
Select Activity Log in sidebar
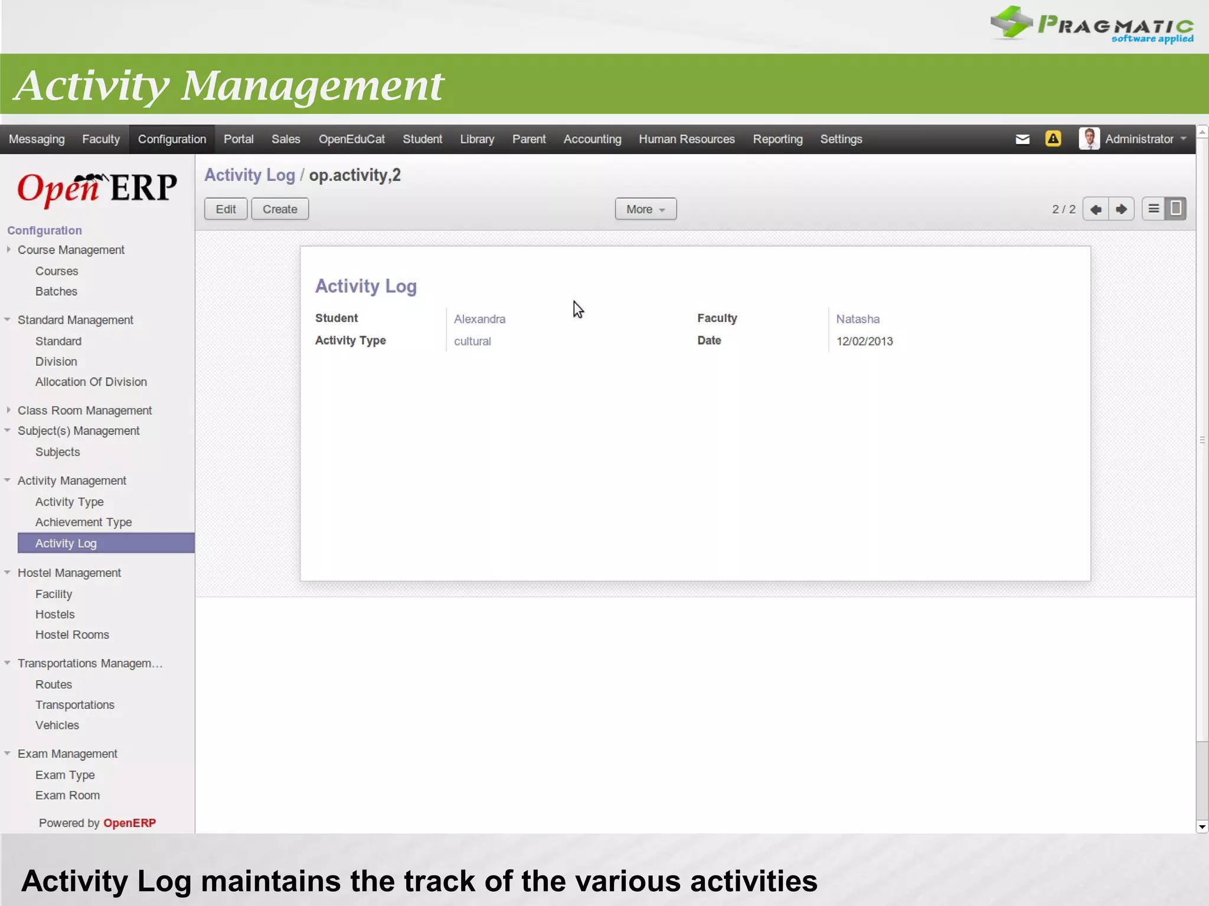click(106, 543)
